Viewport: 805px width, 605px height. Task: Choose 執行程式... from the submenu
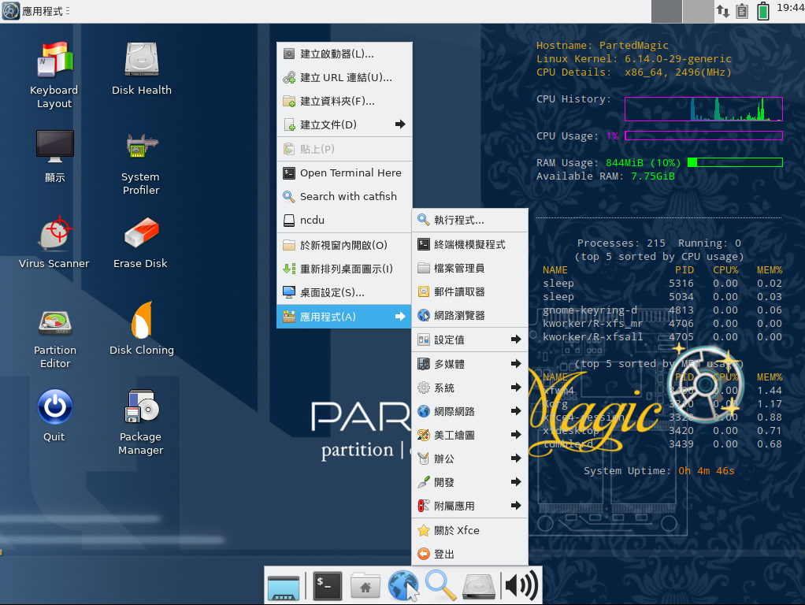coord(469,221)
